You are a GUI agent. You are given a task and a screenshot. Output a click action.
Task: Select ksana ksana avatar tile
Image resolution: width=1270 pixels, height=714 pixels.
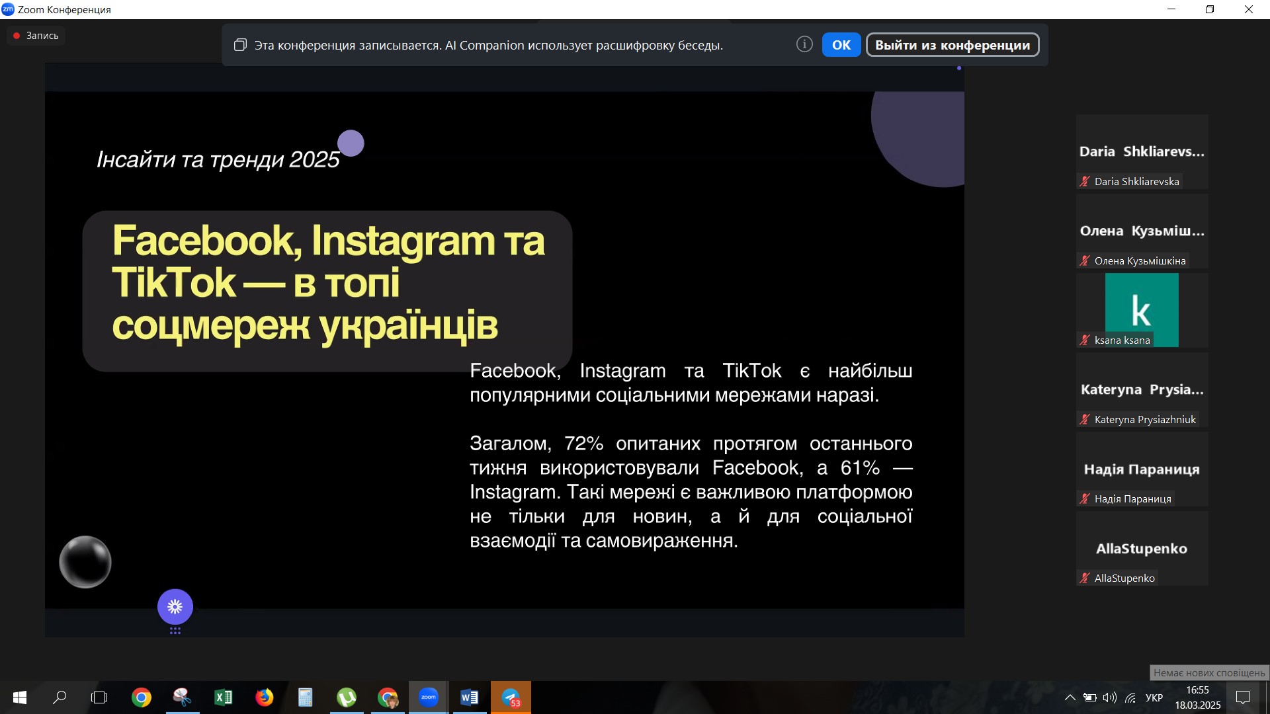(1142, 311)
